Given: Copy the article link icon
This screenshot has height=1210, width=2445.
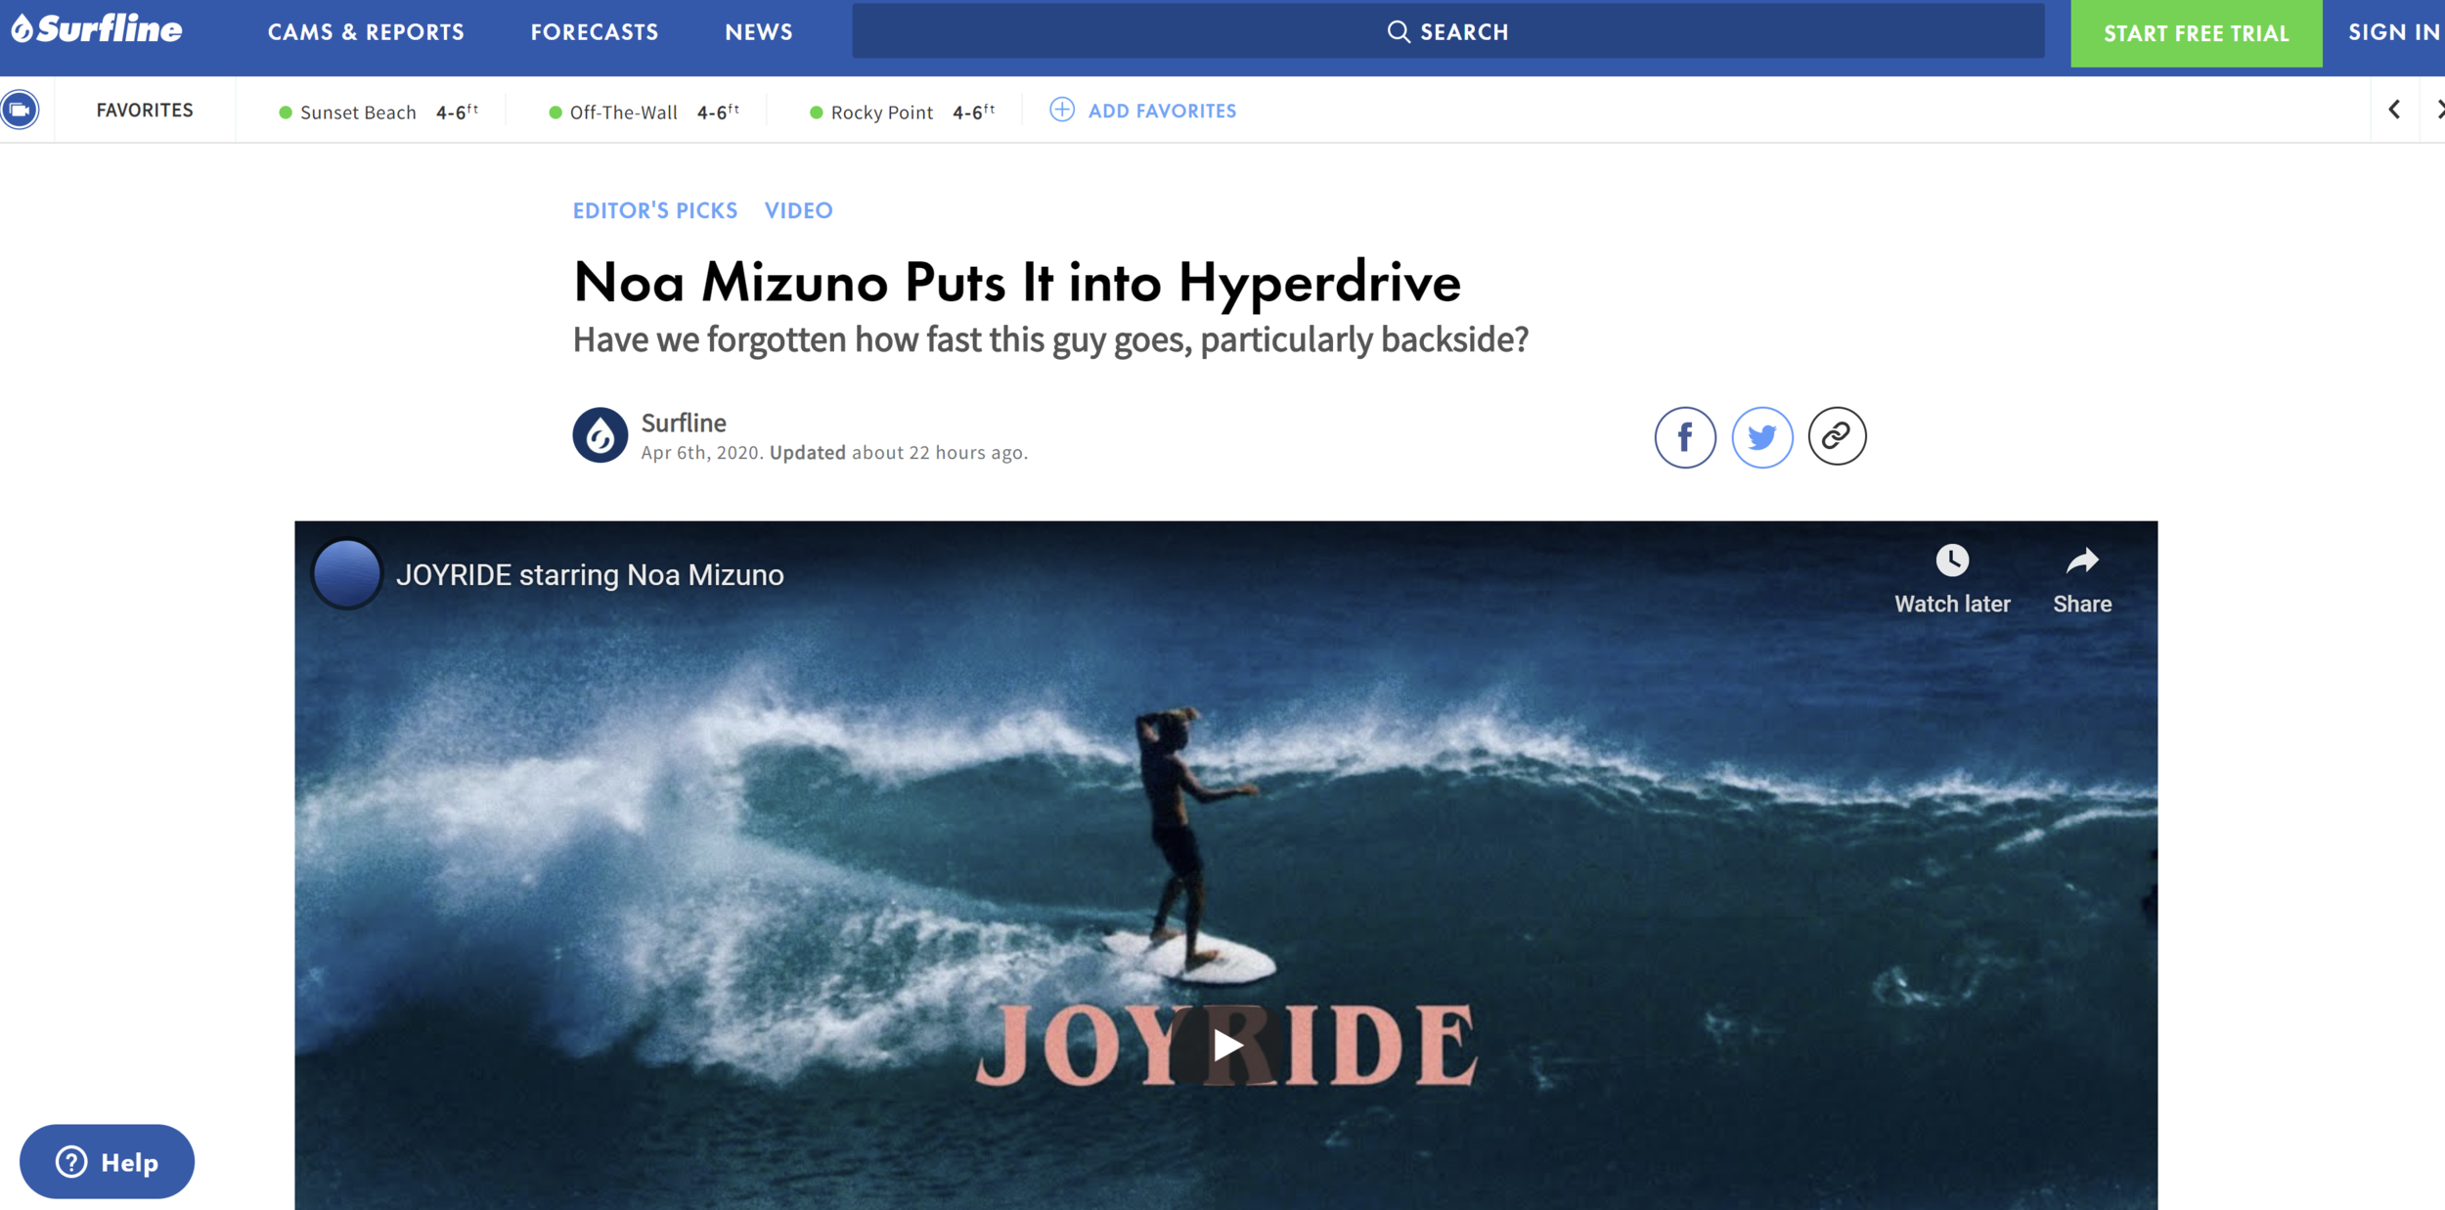Looking at the screenshot, I should (x=1837, y=435).
